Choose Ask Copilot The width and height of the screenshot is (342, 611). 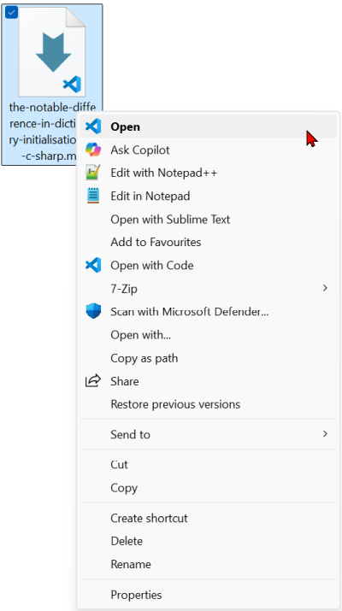pyautogui.click(x=209, y=150)
